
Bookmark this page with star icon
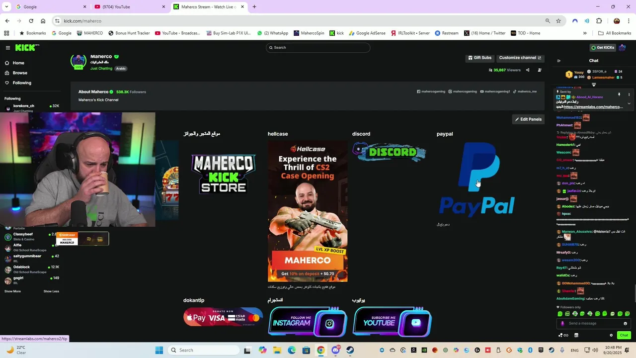tap(558, 21)
